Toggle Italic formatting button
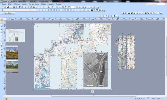Image resolution: width=167 pixels, height=100 pixels. [x=43, y=10]
